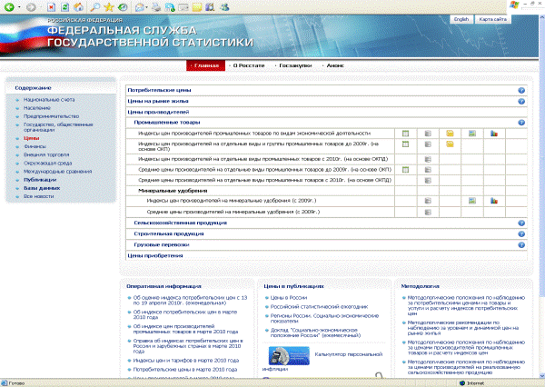Viewport: 545px width, 387px height.
Task: Click the Mail envelope toolbar icon
Action: pos(140,7)
